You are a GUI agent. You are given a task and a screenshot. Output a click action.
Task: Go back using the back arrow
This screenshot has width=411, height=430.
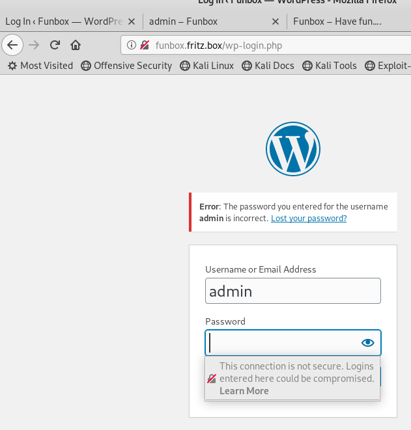[12, 45]
